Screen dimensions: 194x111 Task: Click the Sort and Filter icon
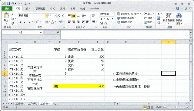pos(169,15)
